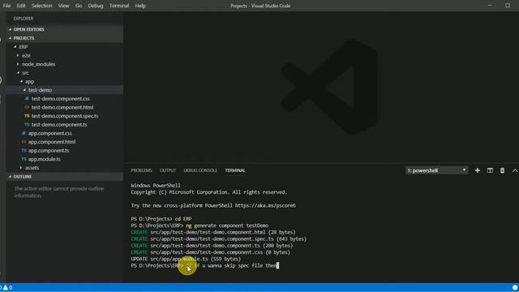Open the Selection menu
The image size is (519, 292).
(x=41, y=6)
